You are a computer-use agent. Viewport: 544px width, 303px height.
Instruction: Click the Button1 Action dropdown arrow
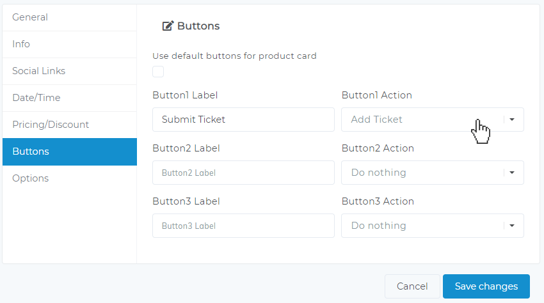coord(512,120)
